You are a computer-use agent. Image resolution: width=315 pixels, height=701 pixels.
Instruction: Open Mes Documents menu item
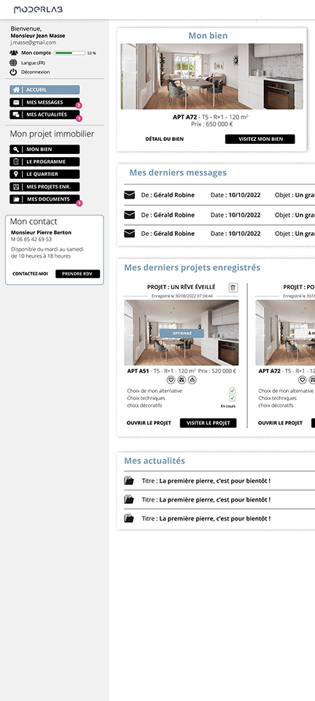[44, 199]
